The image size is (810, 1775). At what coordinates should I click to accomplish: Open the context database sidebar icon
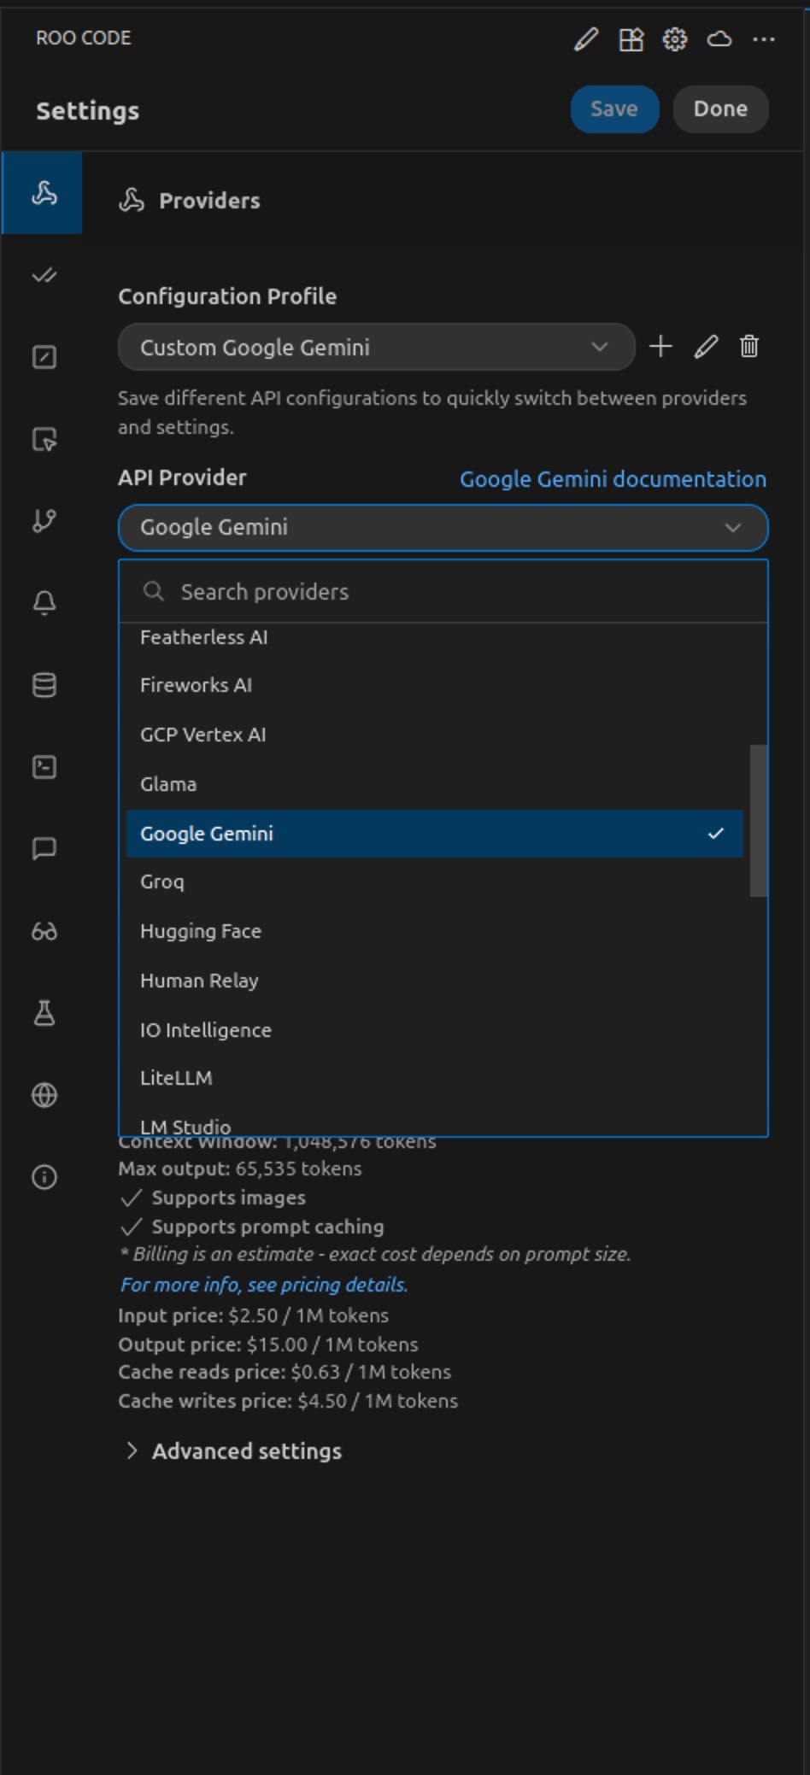(x=44, y=685)
